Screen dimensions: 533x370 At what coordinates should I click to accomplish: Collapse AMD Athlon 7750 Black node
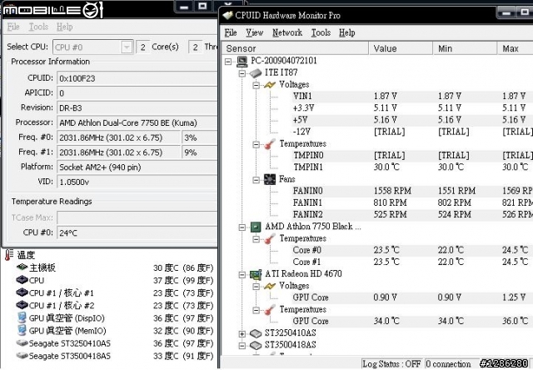pyautogui.click(x=242, y=227)
